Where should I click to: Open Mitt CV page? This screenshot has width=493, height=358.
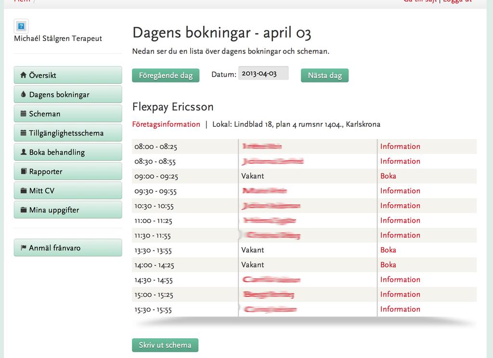[68, 190]
